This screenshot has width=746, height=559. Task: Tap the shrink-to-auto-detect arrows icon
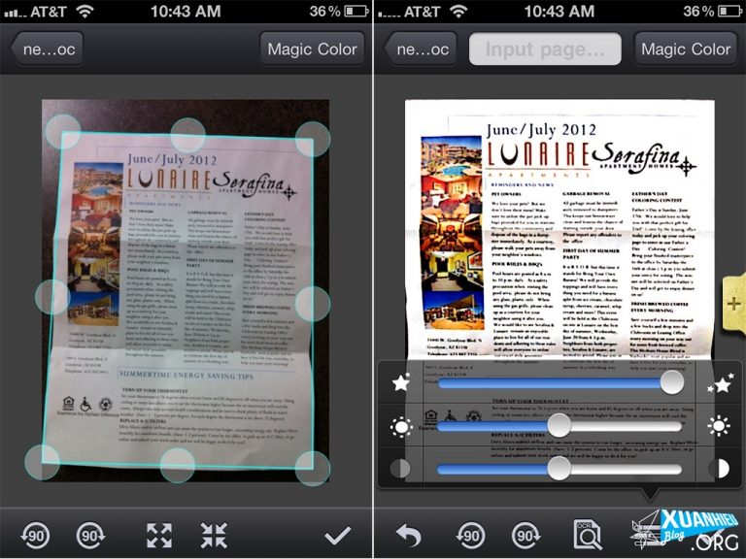(x=214, y=536)
